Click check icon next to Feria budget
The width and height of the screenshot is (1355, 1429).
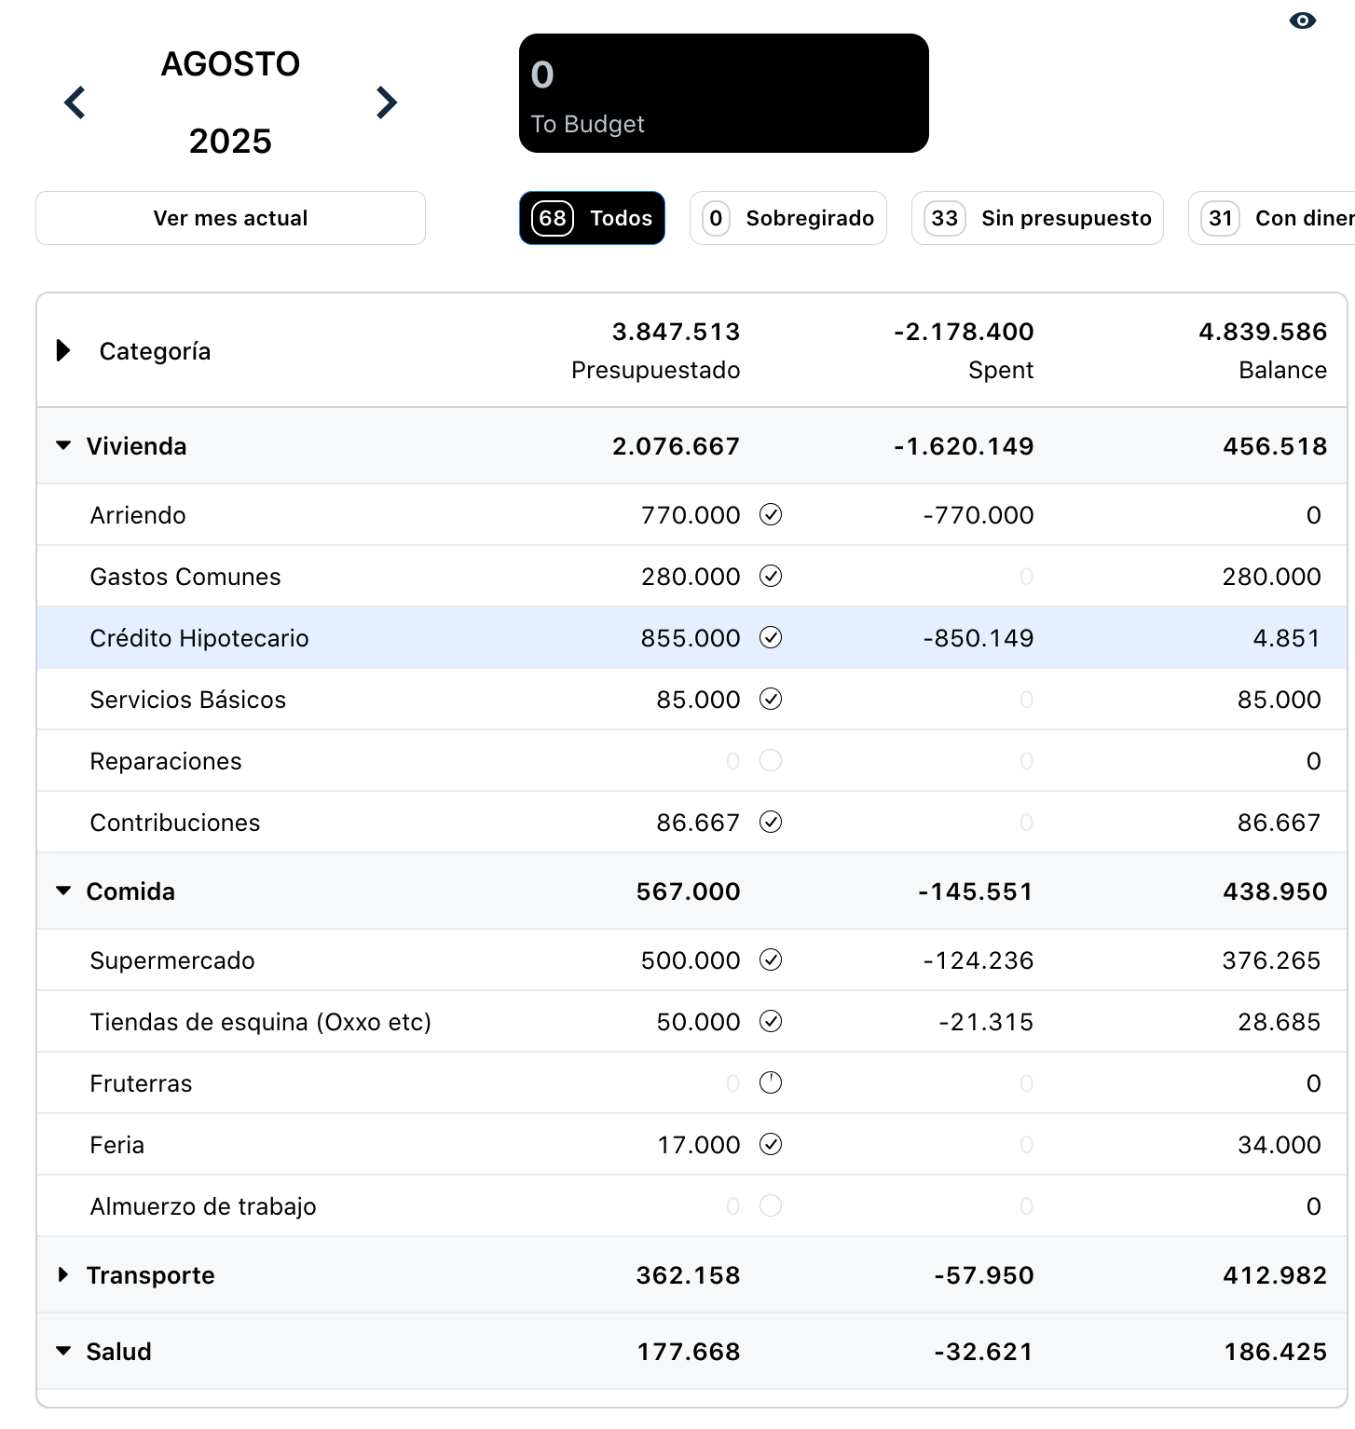point(771,1144)
